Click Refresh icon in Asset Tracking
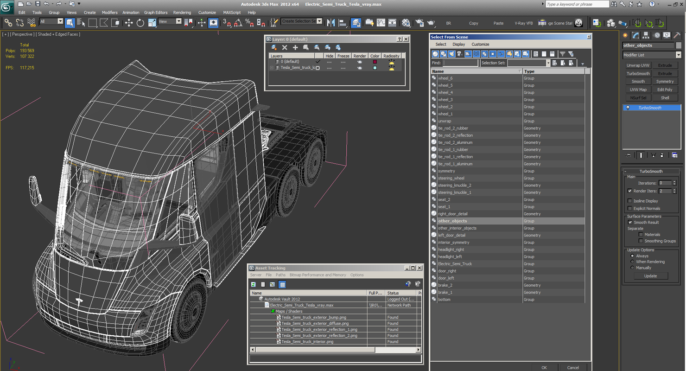The width and height of the screenshot is (686, 371). pyautogui.click(x=254, y=284)
